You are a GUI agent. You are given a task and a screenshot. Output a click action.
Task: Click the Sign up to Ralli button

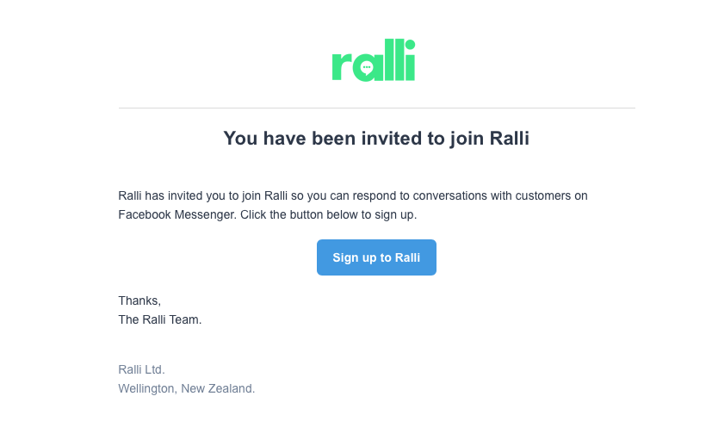tap(376, 257)
